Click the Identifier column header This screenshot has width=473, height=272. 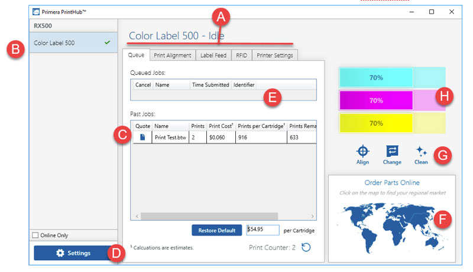[x=244, y=85]
